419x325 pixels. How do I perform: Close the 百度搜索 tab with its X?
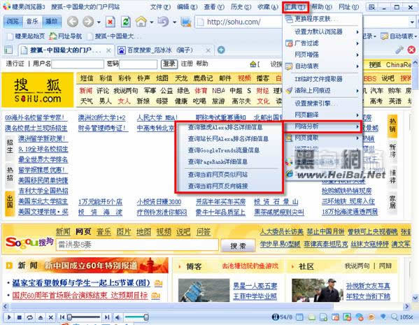pos(208,50)
